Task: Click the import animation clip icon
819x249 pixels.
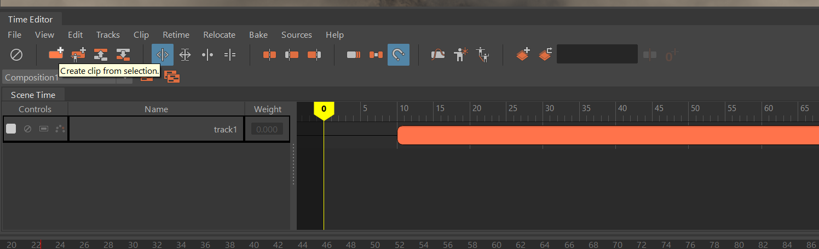Action: 101,55
